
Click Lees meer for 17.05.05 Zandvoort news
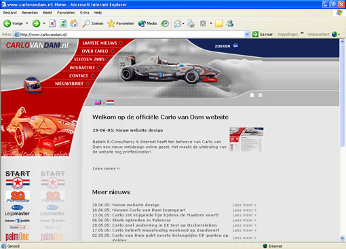244,230
